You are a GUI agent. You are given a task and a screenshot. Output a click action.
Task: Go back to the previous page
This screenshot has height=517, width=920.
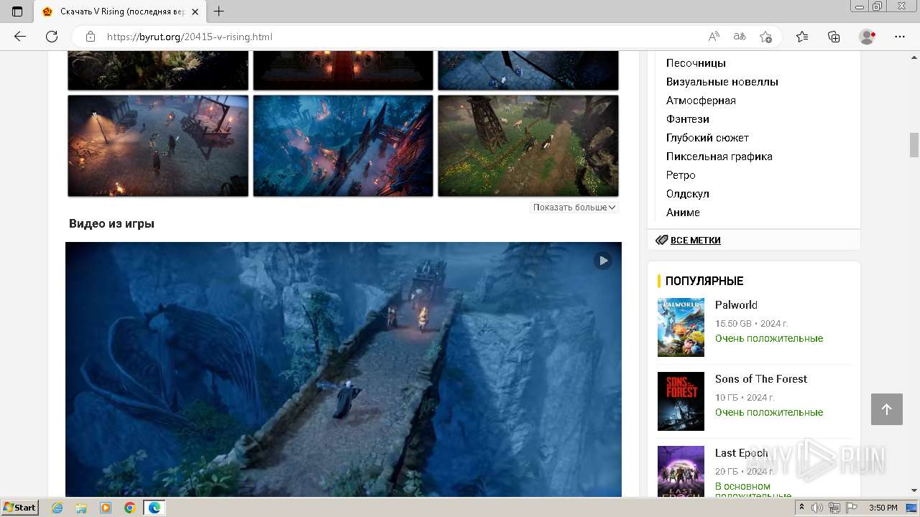click(20, 37)
